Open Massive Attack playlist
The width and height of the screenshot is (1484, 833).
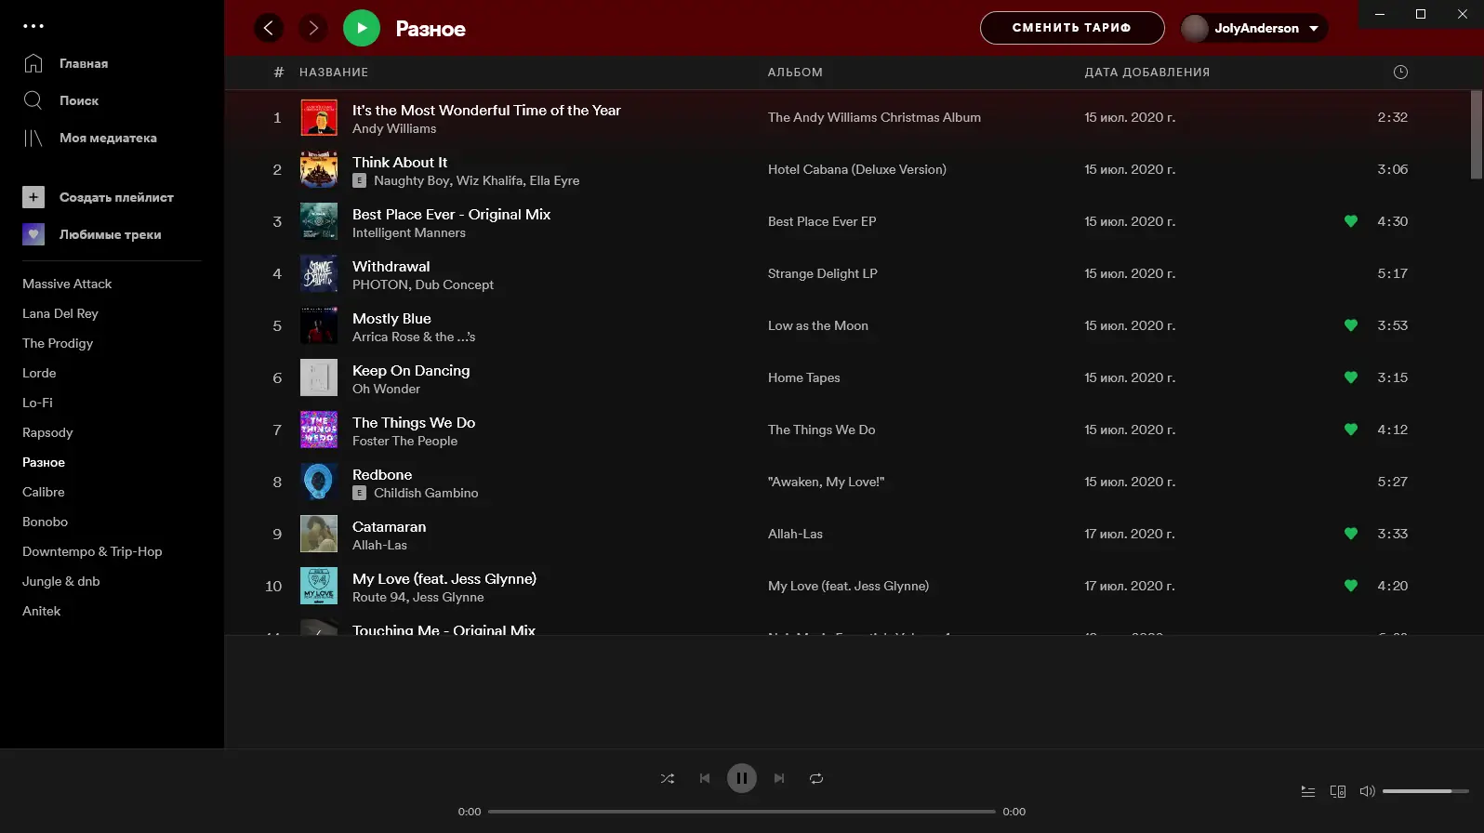67,284
